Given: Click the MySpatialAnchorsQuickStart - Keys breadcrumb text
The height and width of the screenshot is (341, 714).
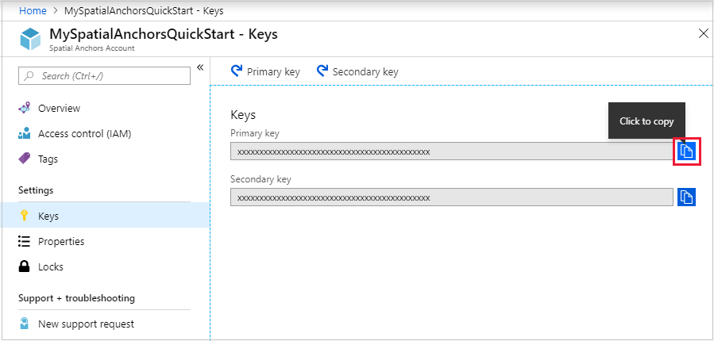Looking at the screenshot, I should click(144, 11).
